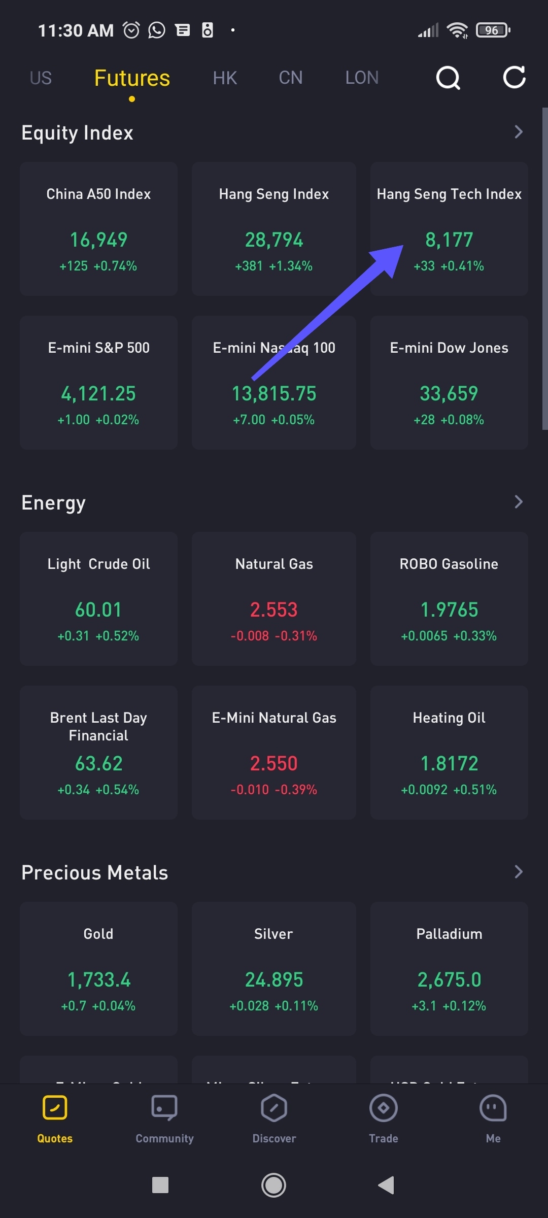Image resolution: width=548 pixels, height=1218 pixels.
Task: Open the Discover compass icon
Action: (274, 1109)
